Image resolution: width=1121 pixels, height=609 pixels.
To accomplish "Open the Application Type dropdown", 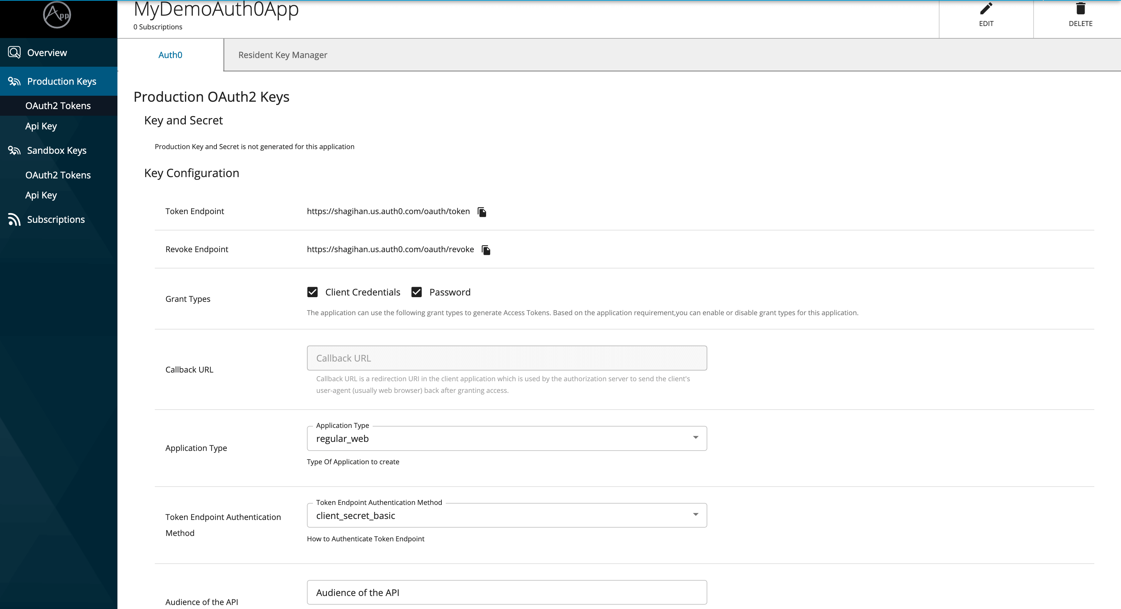I will [x=506, y=439].
